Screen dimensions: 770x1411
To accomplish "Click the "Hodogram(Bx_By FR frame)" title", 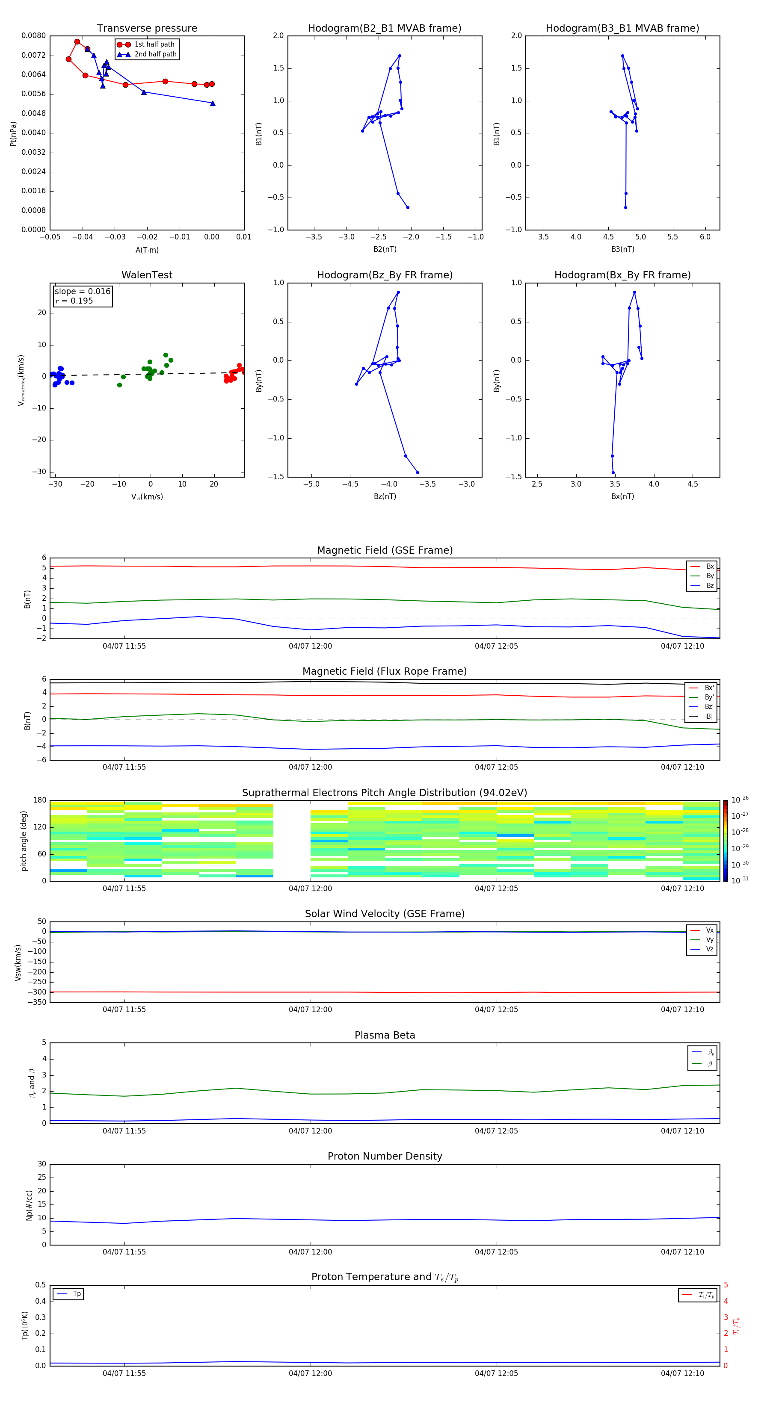I will (x=622, y=275).
